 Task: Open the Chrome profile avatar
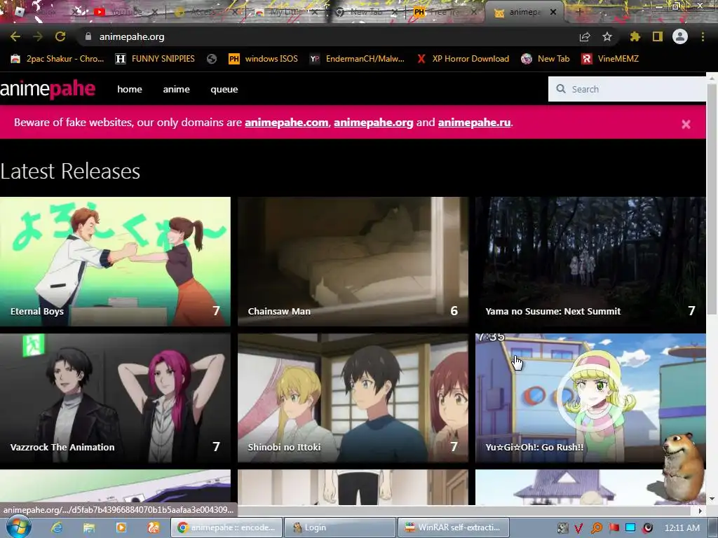coord(680,36)
